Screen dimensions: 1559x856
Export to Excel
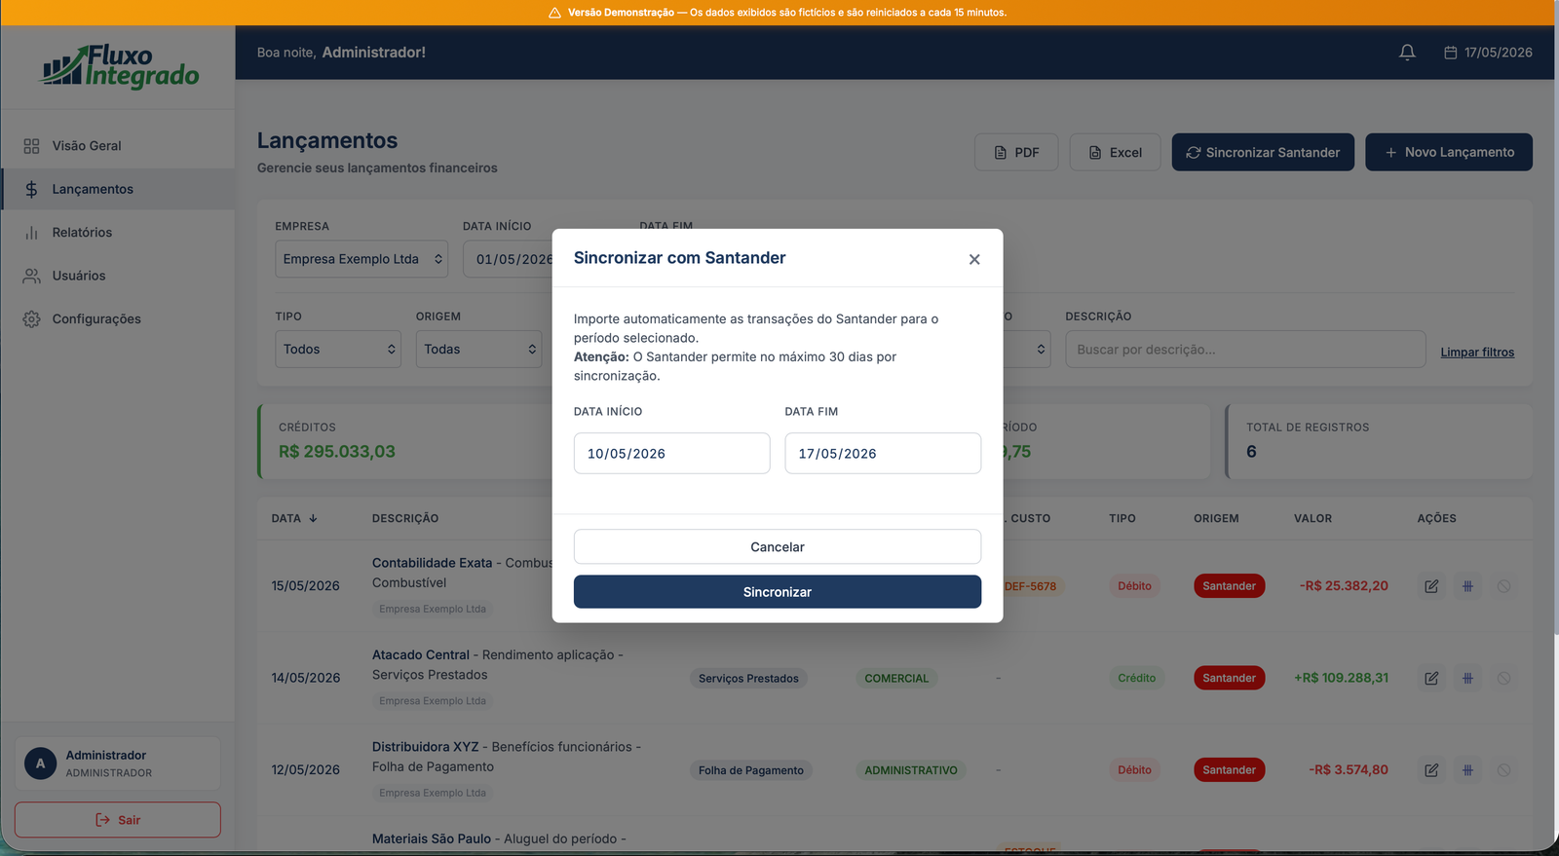coord(1115,152)
